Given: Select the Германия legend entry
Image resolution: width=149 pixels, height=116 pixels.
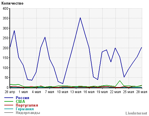Looking at the screenshot, I should pos(25,109).
